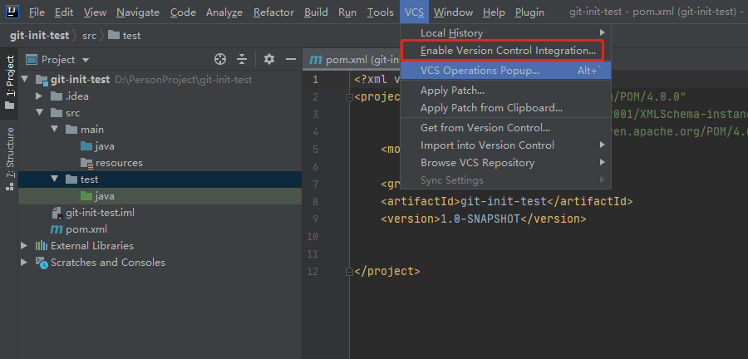The image size is (748, 359).
Task: Open the Code menu
Action: coord(183,12)
